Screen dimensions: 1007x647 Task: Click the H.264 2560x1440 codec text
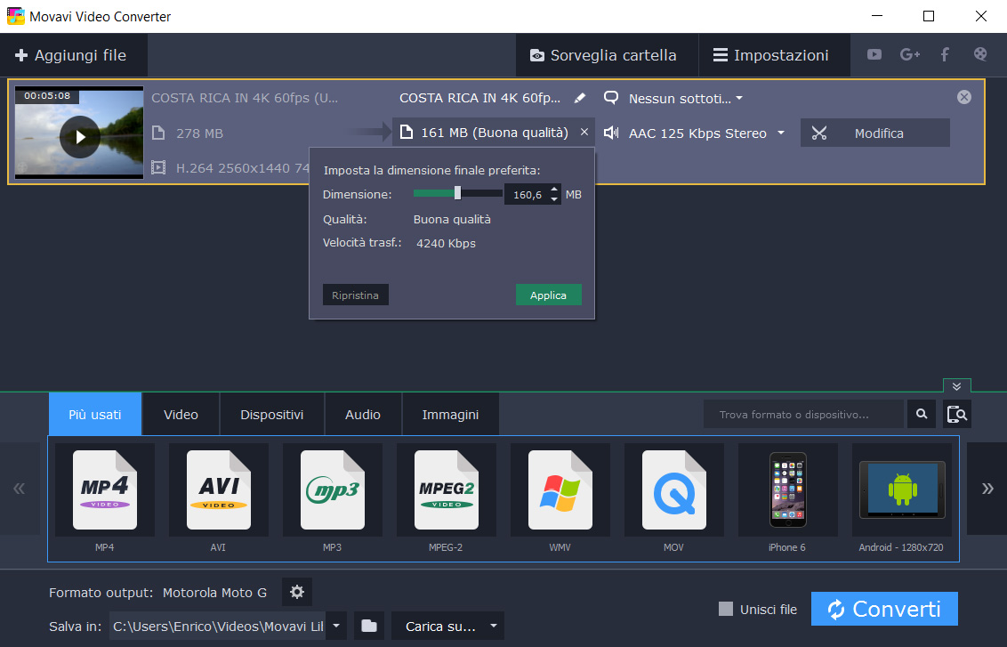(x=242, y=167)
